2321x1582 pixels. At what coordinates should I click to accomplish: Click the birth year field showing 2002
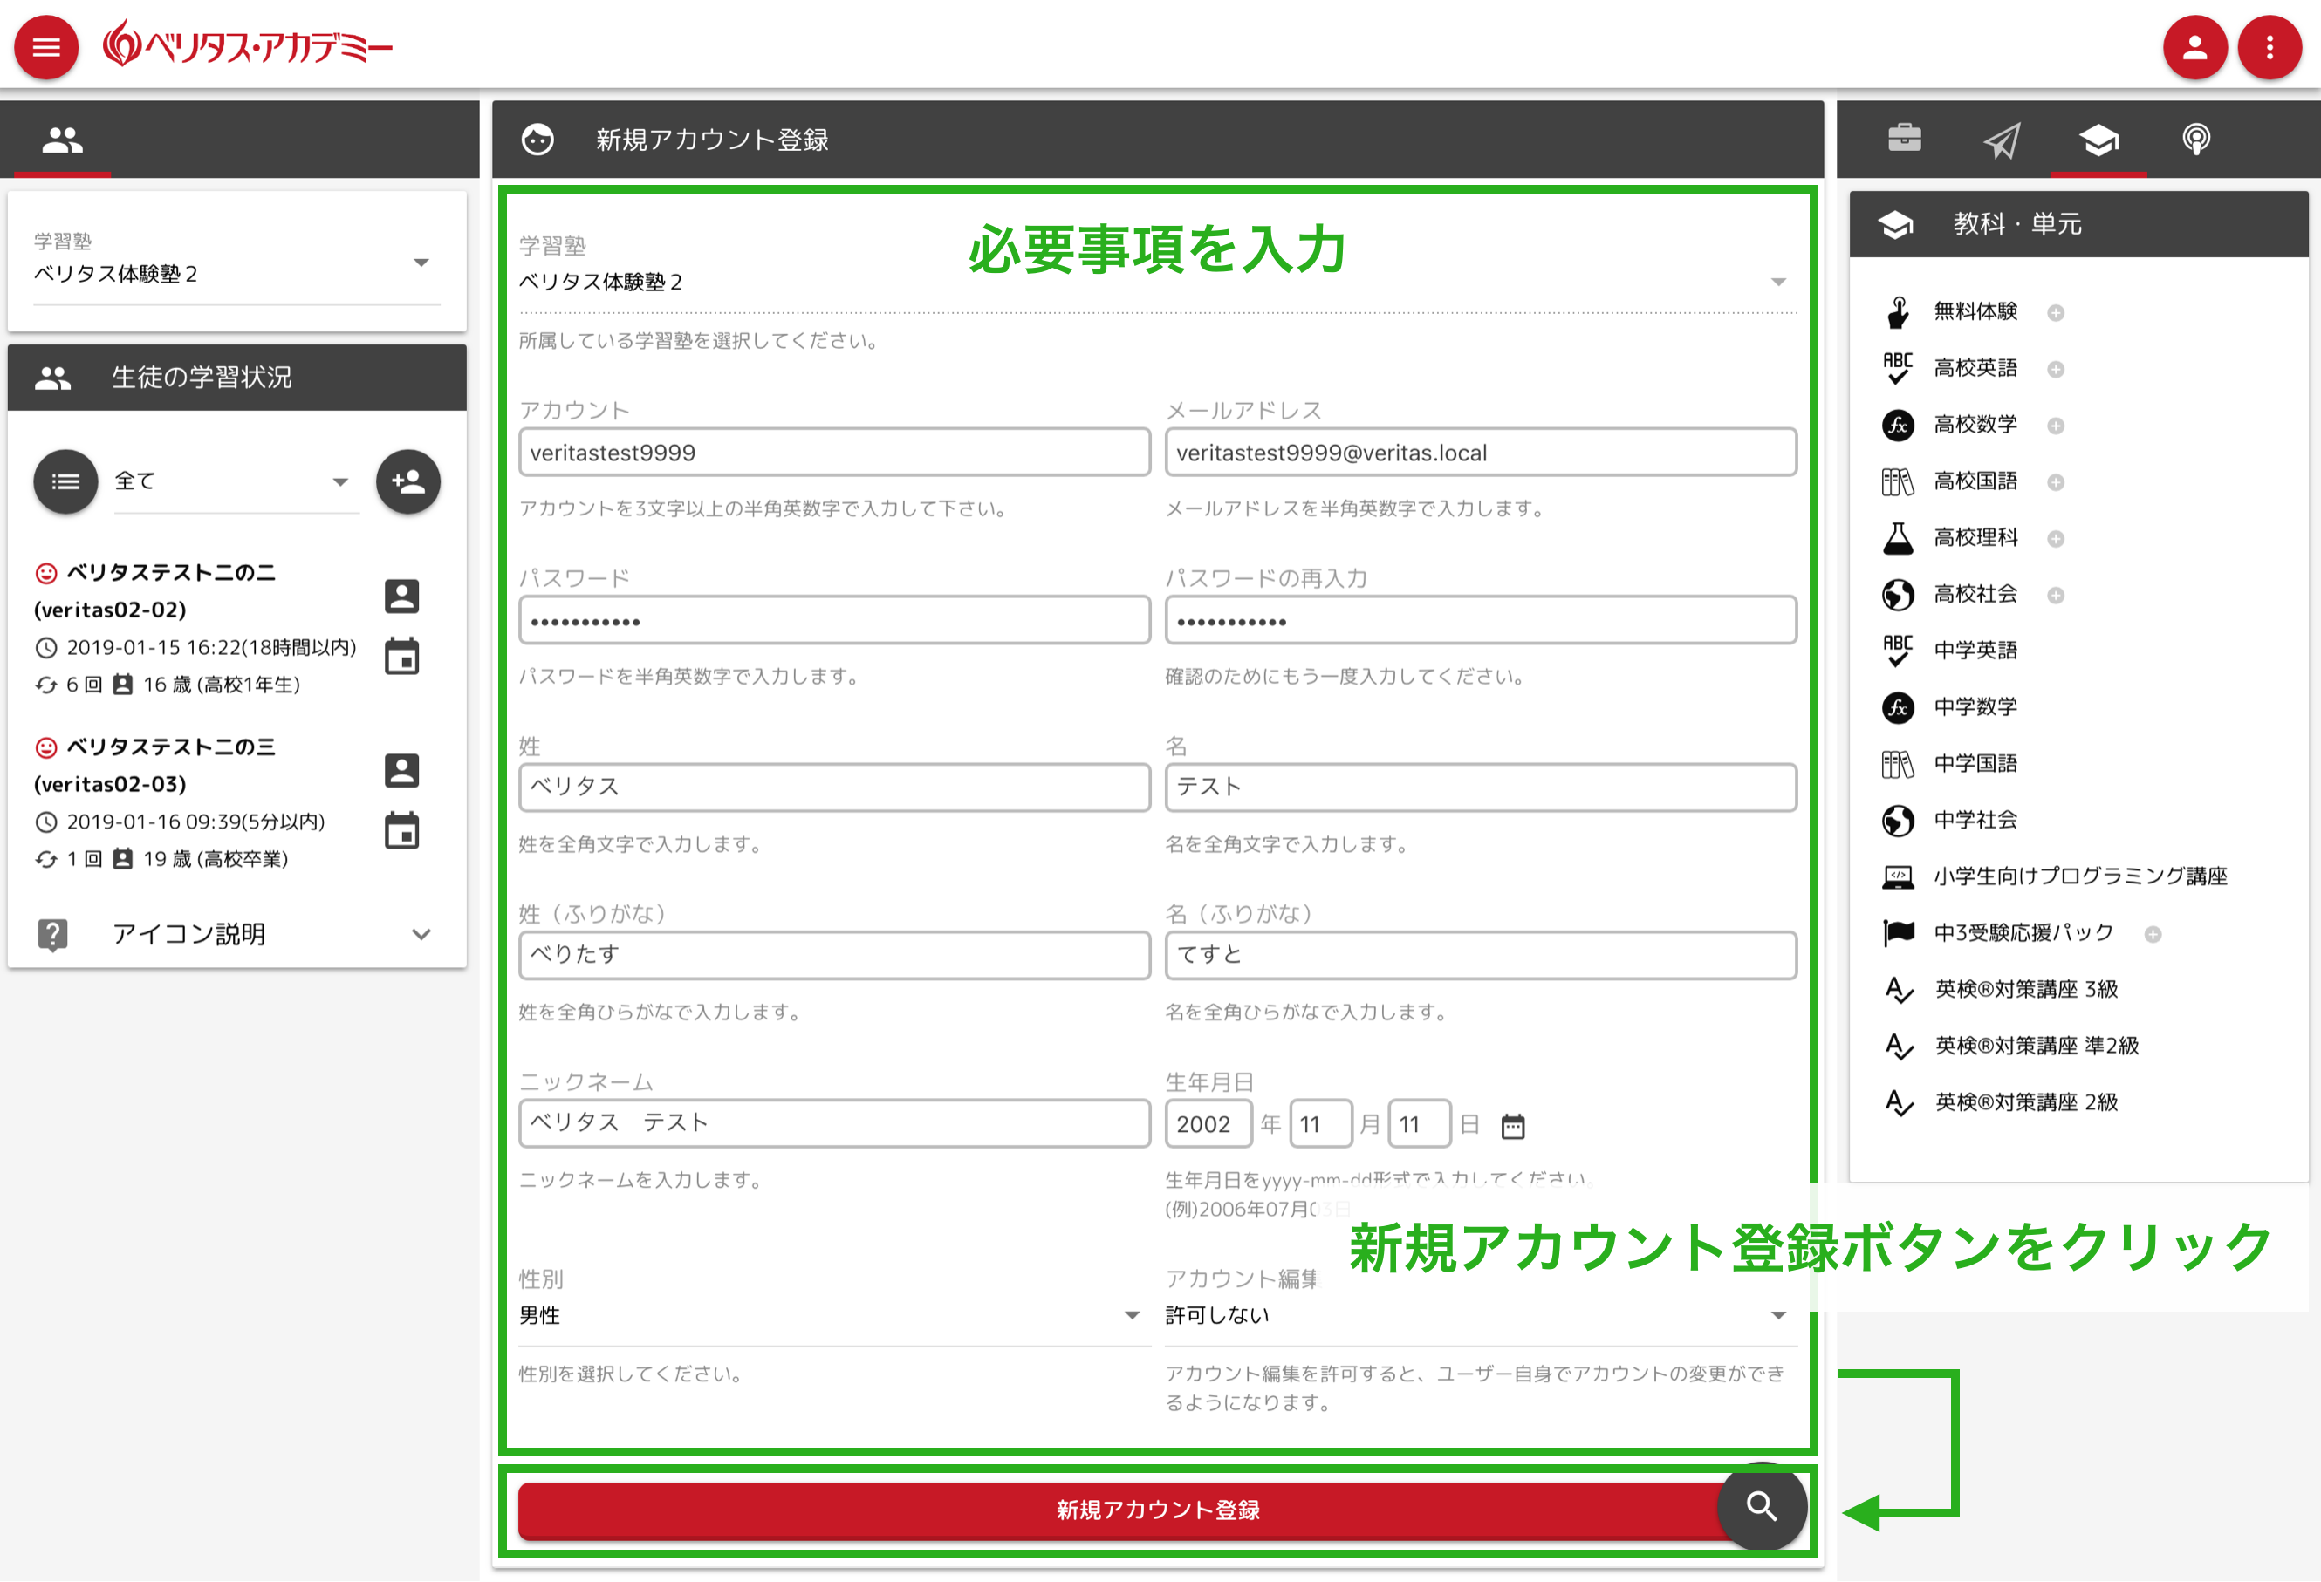click(x=1208, y=1124)
